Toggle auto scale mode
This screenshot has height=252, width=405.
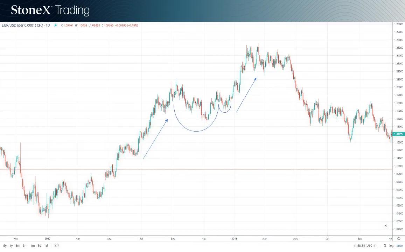[x=399, y=246]
